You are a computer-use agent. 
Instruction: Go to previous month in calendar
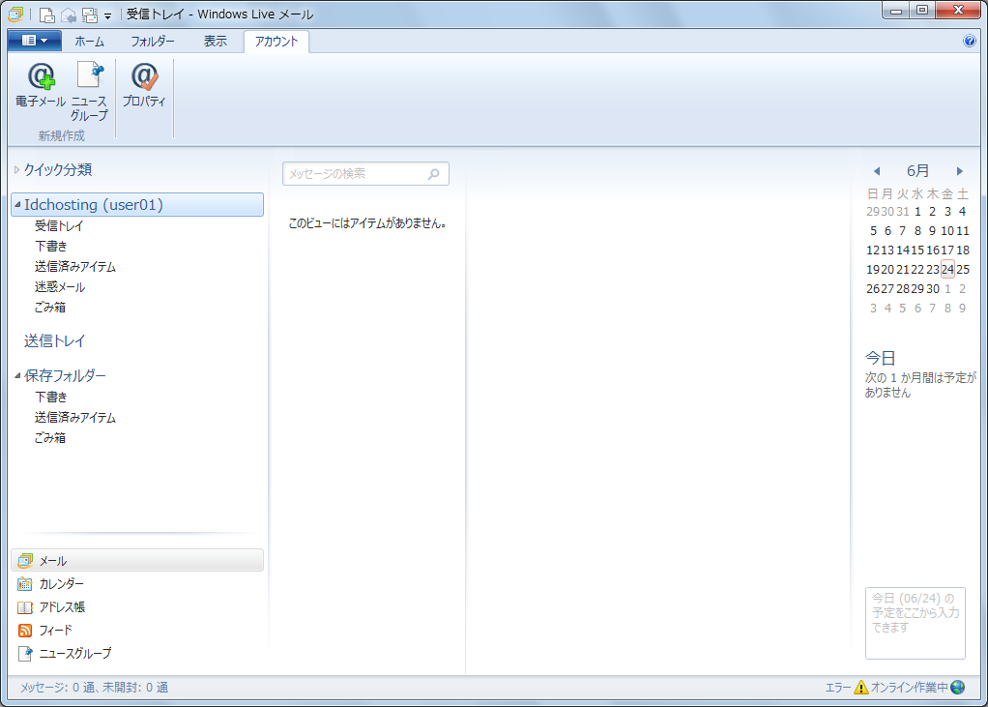[x=877, y=171]
